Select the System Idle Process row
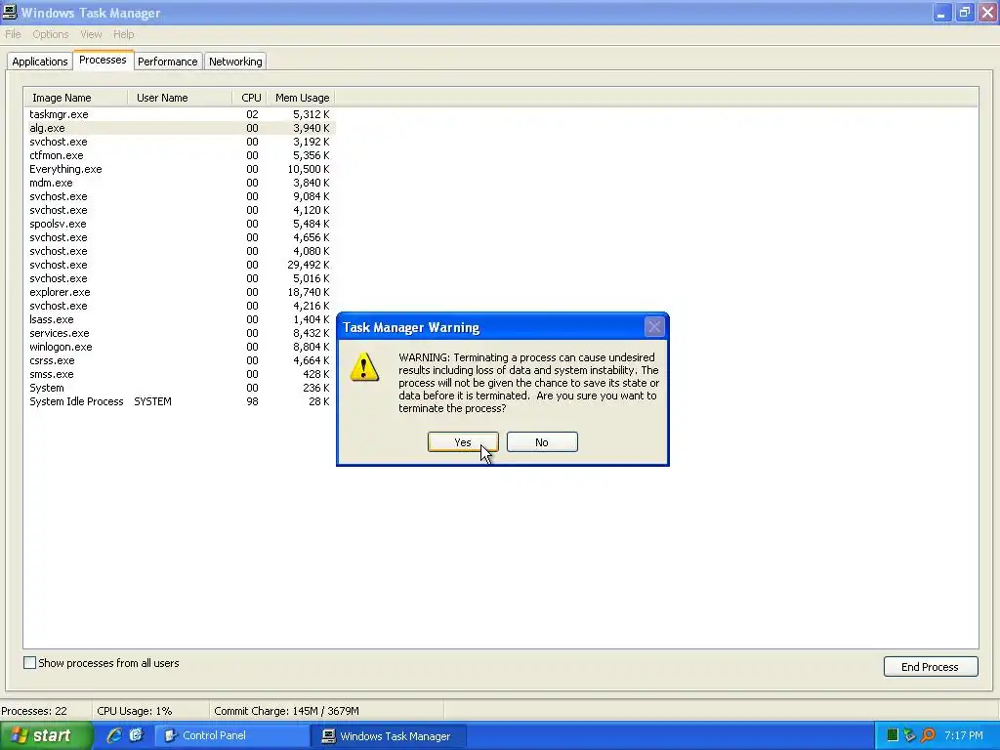Viewport: 1000px width, 750px height. point(180,401)
